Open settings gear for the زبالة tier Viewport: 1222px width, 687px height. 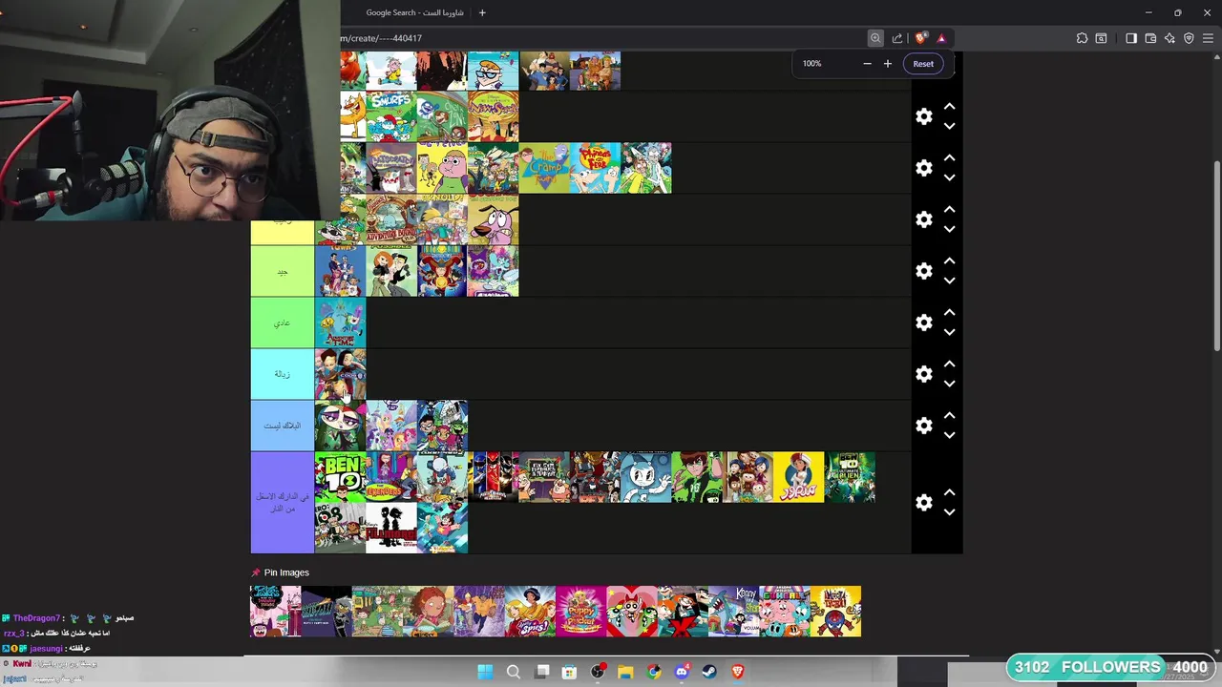(x=923, y=374)
